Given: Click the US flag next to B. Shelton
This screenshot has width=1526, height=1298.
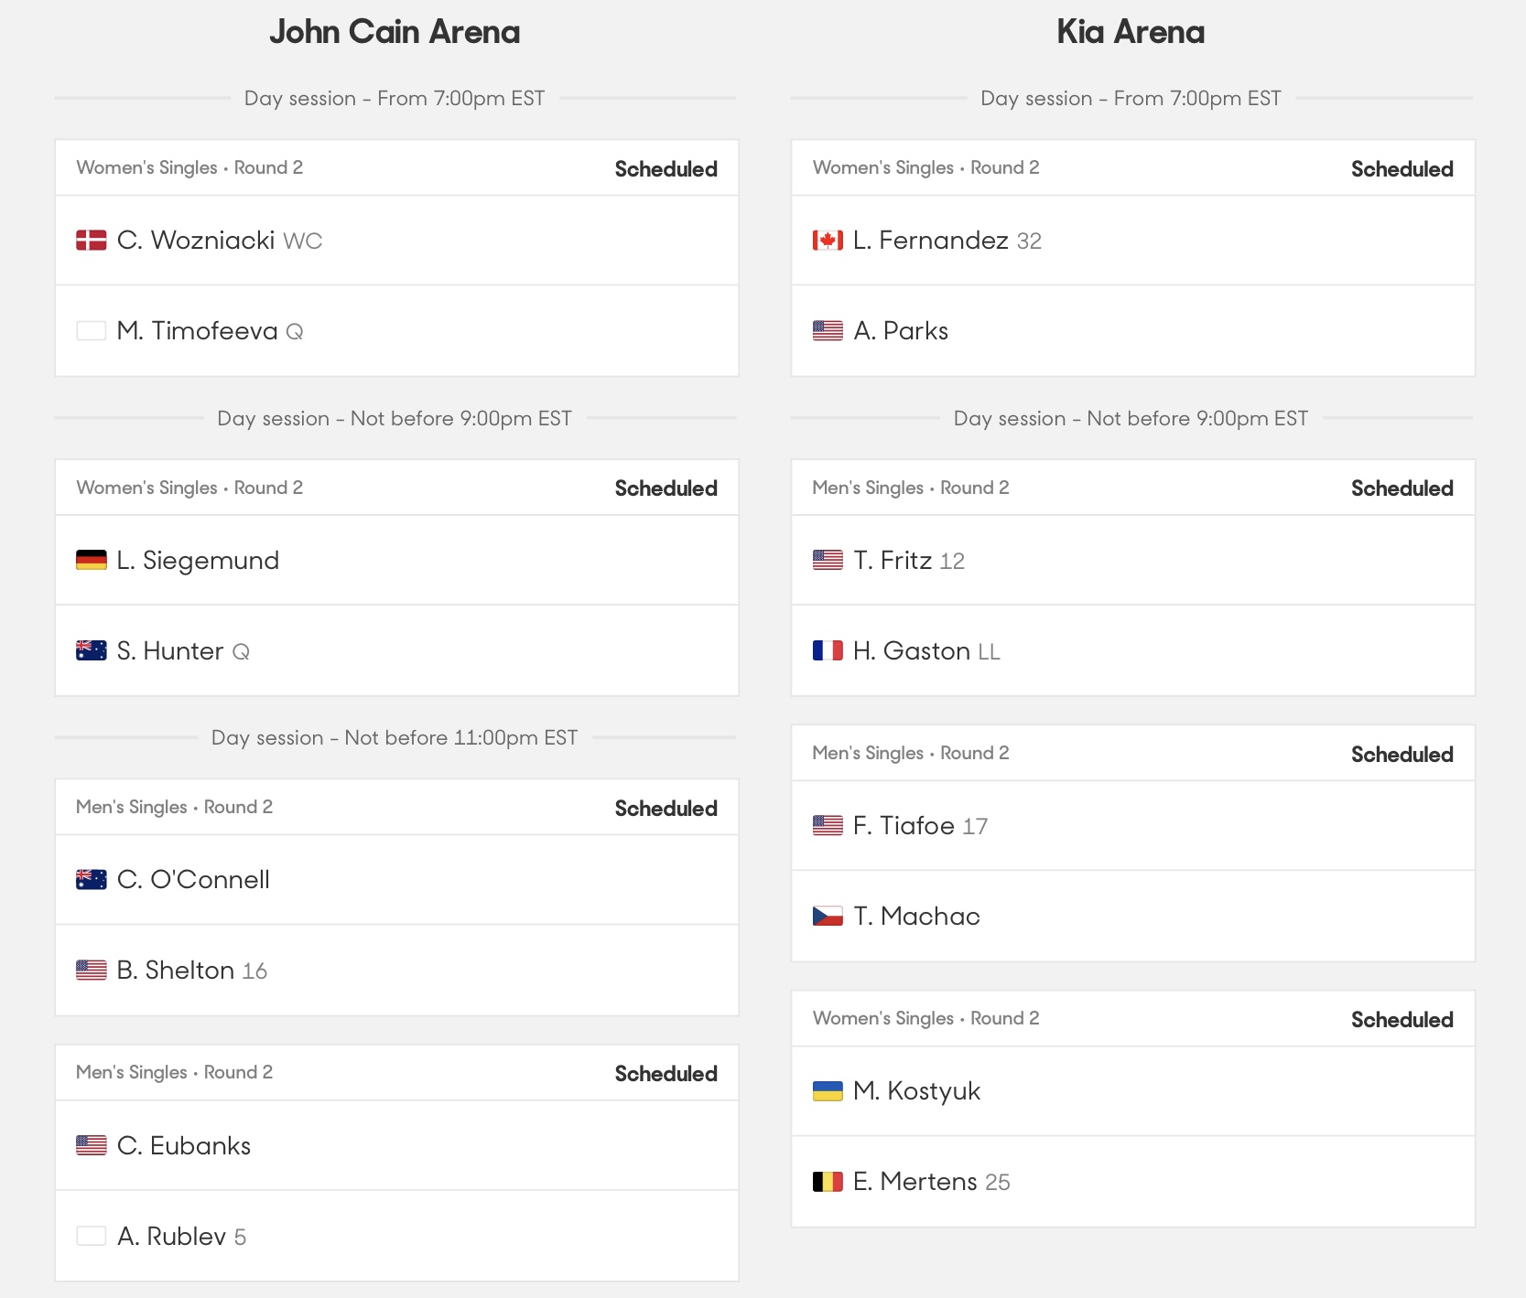Looking at the screenshot, I should click(x=91, y=971).
